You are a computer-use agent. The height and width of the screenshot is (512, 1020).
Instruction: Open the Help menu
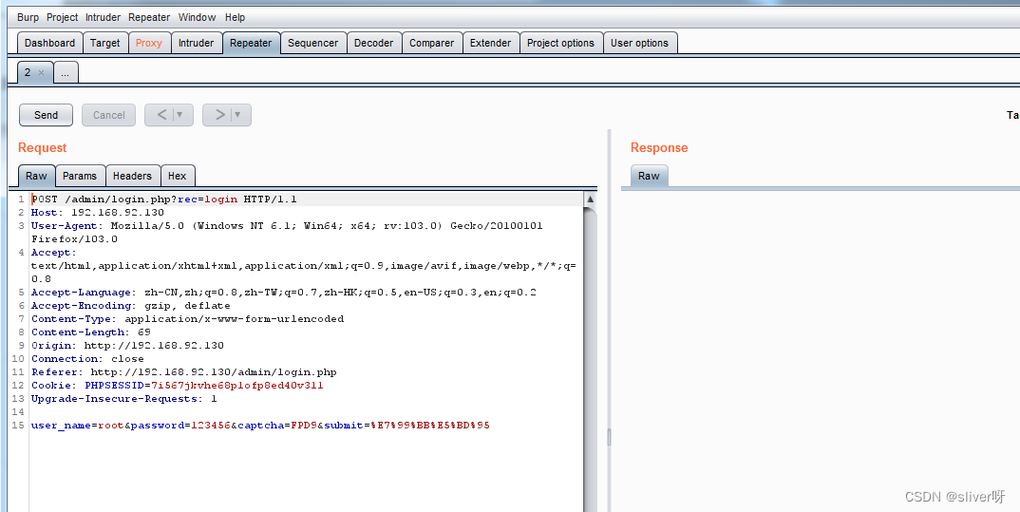(235, 17)
